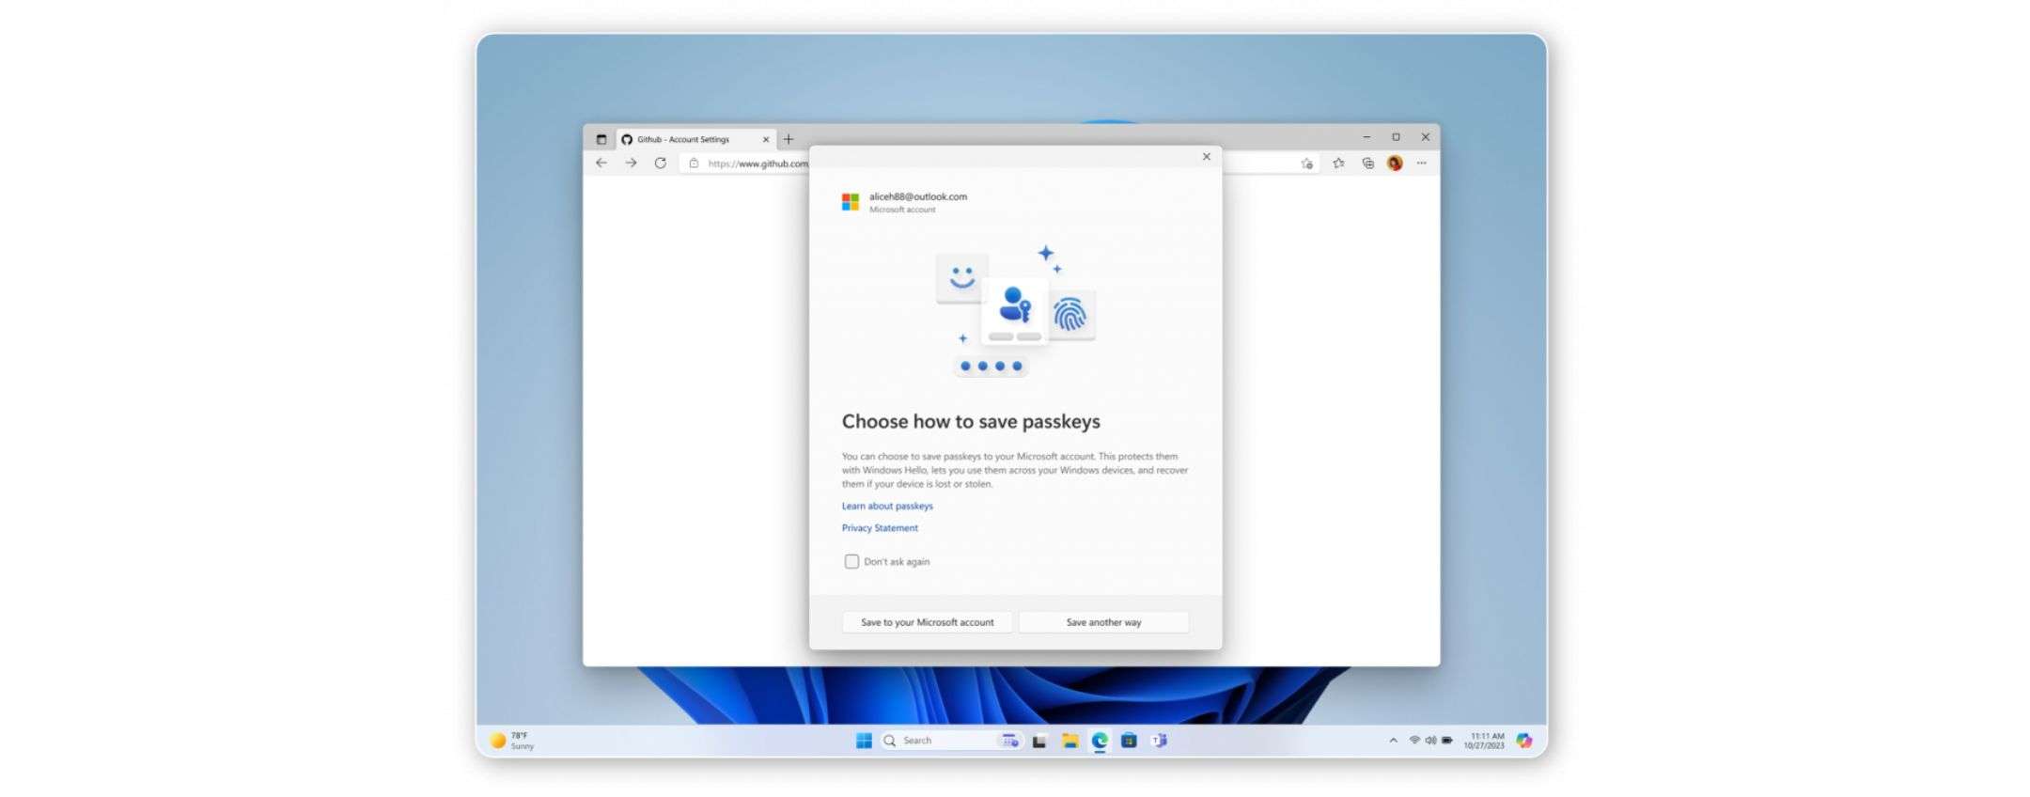Click the site lock icon in address bar
This screenshot has width=2030, height=797.
pyautogui.click(x=694, y=163)
